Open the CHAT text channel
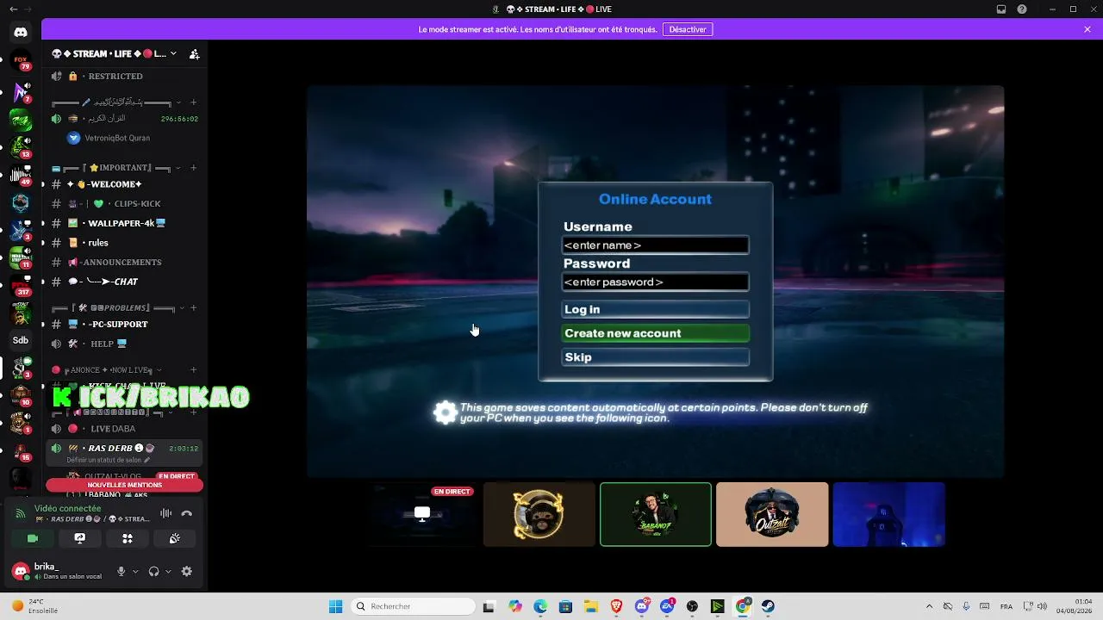 pos(124,282)
